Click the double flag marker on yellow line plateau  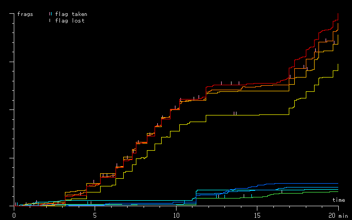click(235, 113)
